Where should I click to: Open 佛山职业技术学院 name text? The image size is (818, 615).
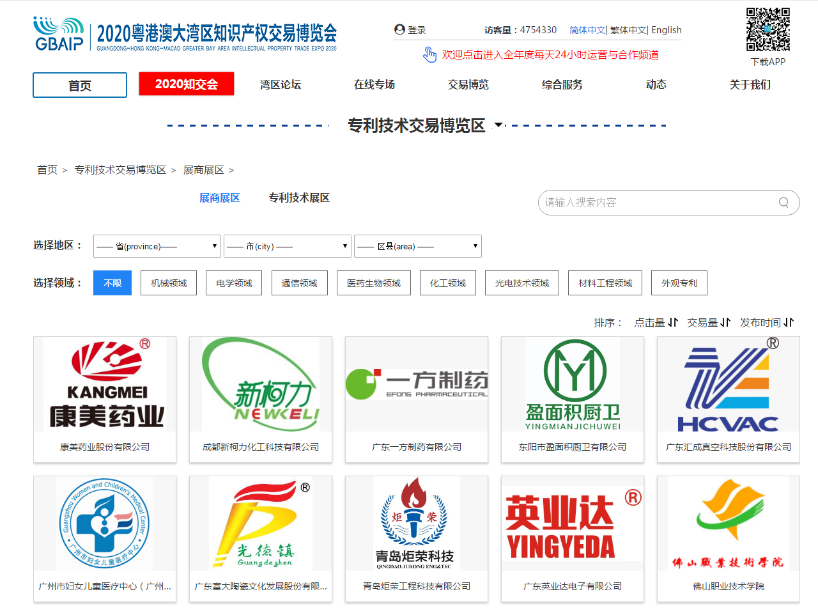[x=729, y=586]
